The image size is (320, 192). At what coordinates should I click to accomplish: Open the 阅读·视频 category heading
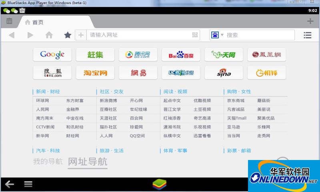click(175, 92)
